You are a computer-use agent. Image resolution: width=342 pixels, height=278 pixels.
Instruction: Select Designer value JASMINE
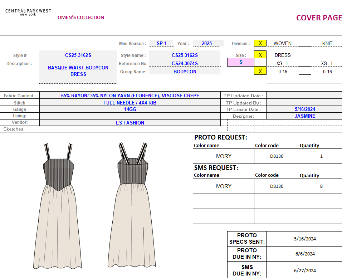coord(304,116)
